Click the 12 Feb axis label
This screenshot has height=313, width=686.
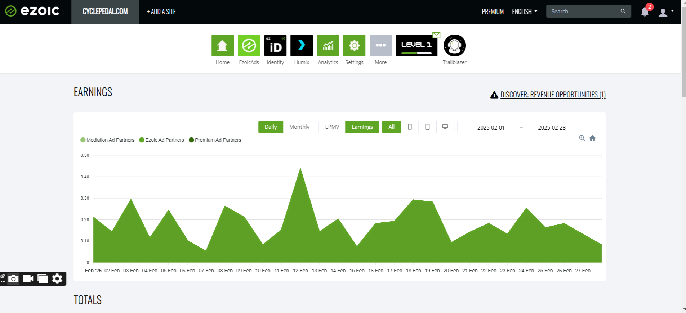click(300, 271)
